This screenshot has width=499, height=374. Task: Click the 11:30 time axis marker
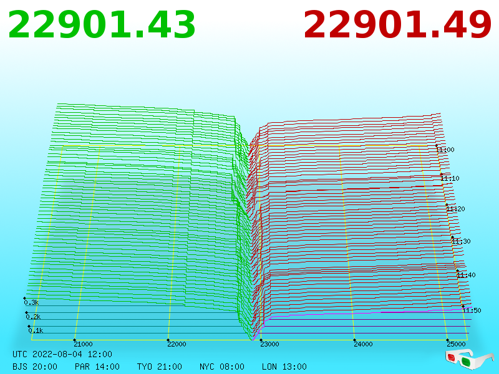[462, 241]
